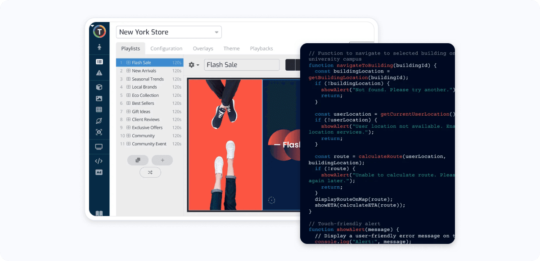Switch to the Configuration tab
This screenshot has width=540, height=261.
pyautogui.click(x=166, y=49)
